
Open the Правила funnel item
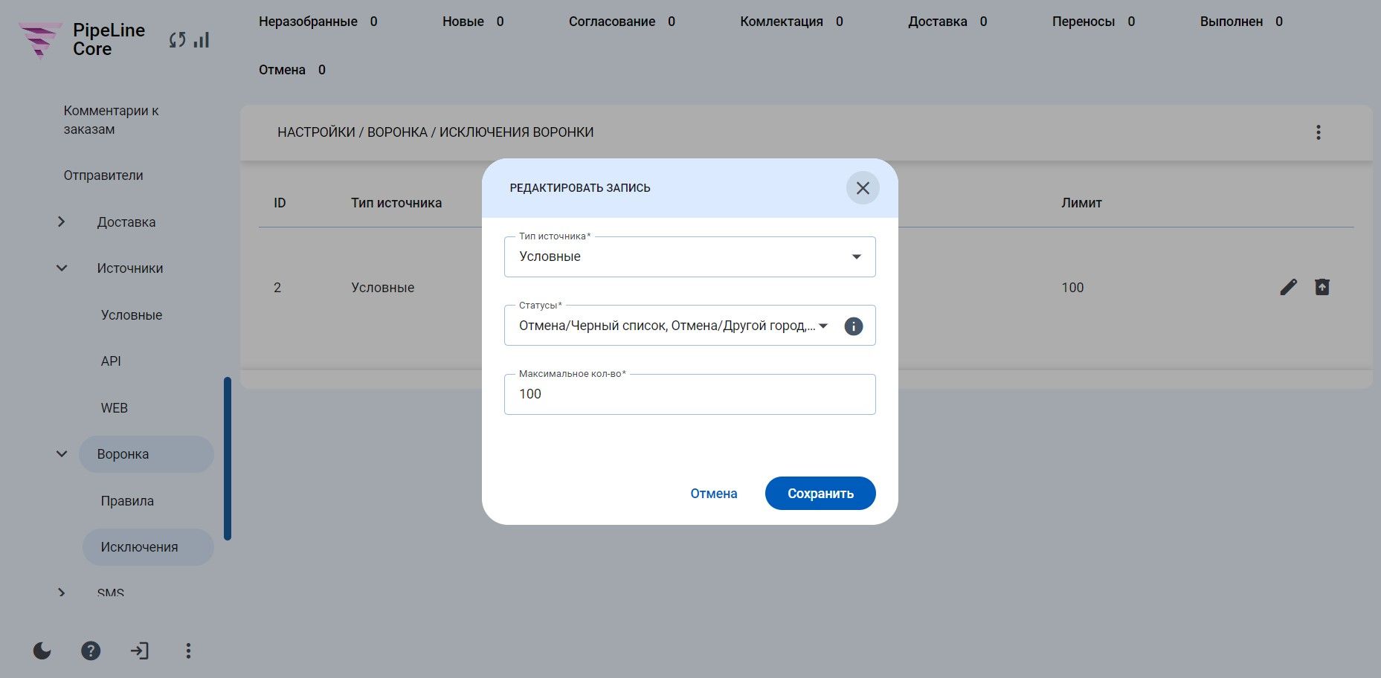point(127,501)
